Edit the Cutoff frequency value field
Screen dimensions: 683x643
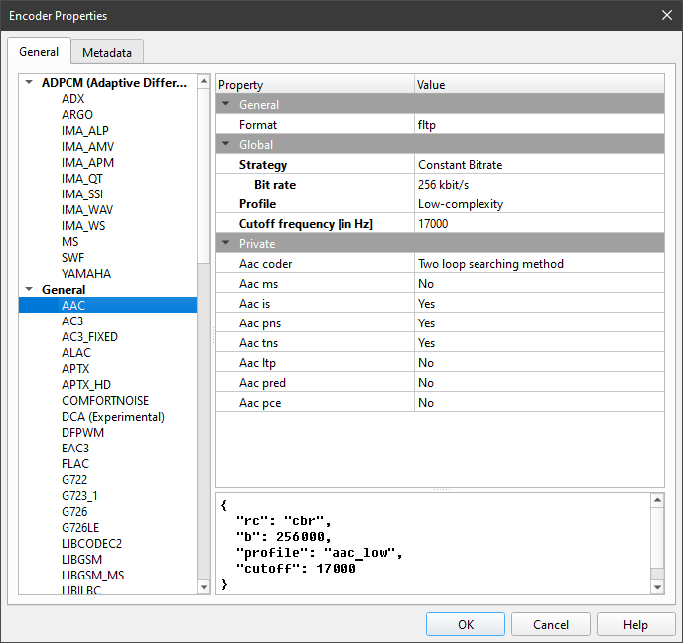coord(538,224)
